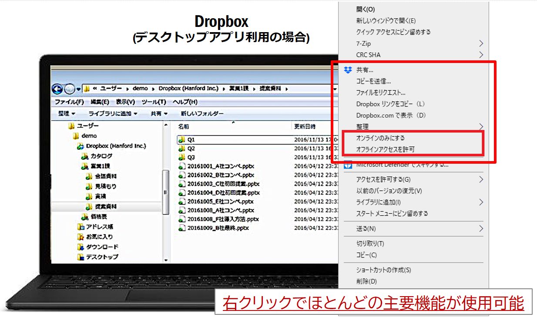537x317 pixels.
Task: Choose オフラインアクセスを許可
Action: coord(386,149)
